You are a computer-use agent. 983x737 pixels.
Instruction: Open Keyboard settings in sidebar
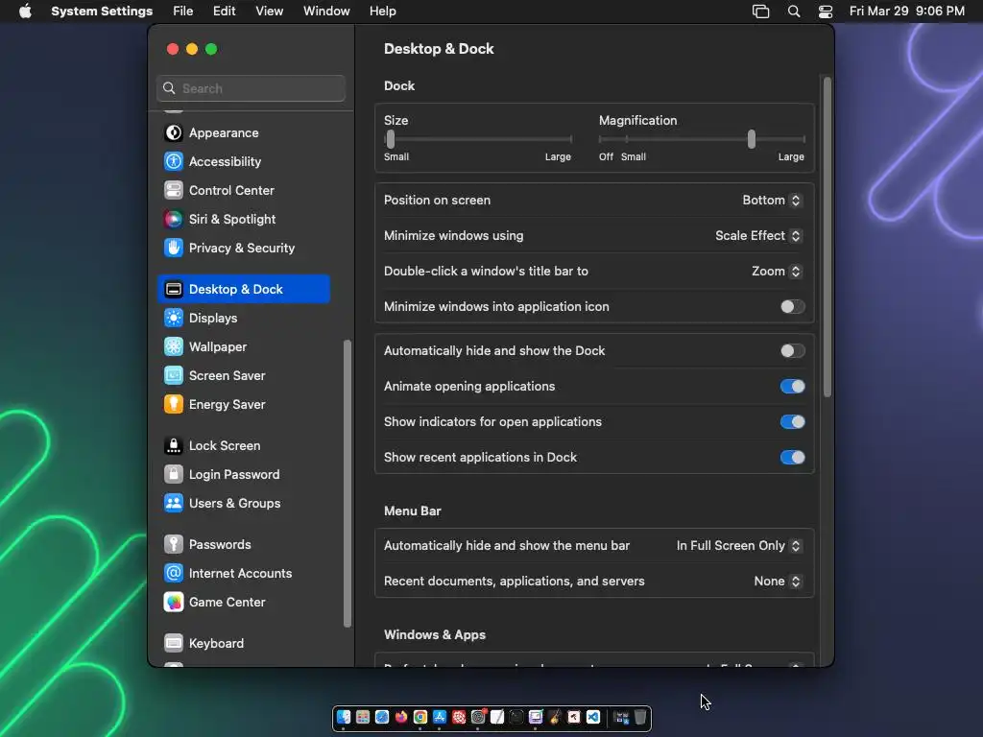pyautogui.click(x=243, y=644)
